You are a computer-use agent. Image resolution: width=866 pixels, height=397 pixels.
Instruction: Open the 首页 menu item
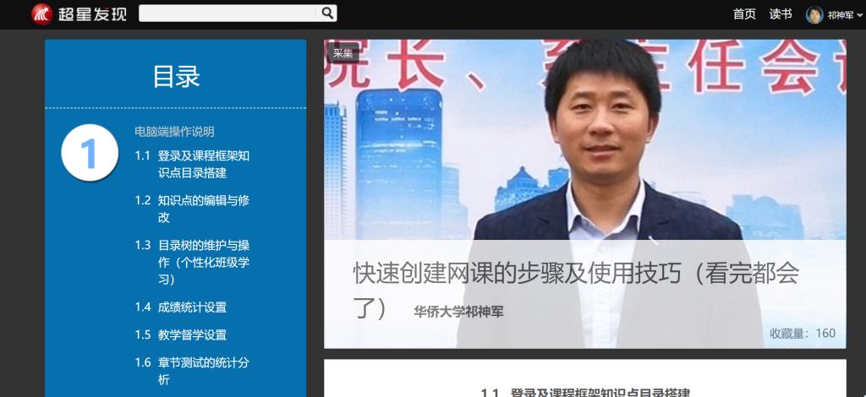(x=744, y=14)
